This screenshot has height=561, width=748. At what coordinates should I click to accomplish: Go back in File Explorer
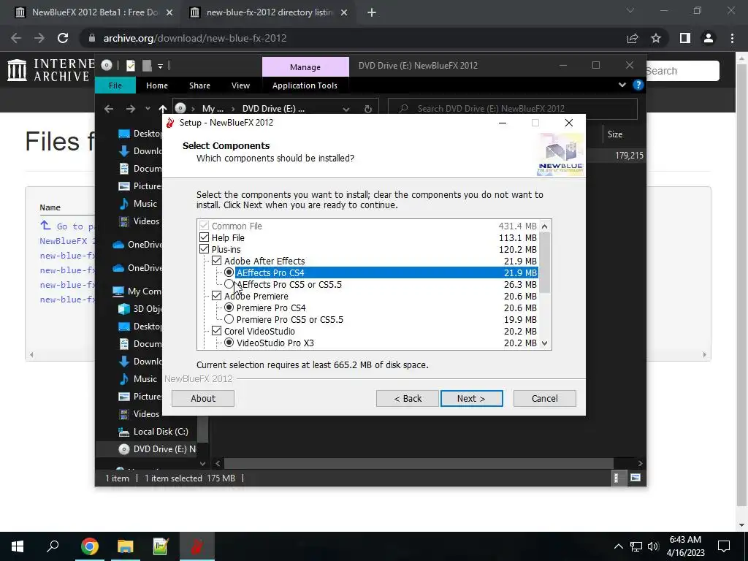(x=109, y=109)
